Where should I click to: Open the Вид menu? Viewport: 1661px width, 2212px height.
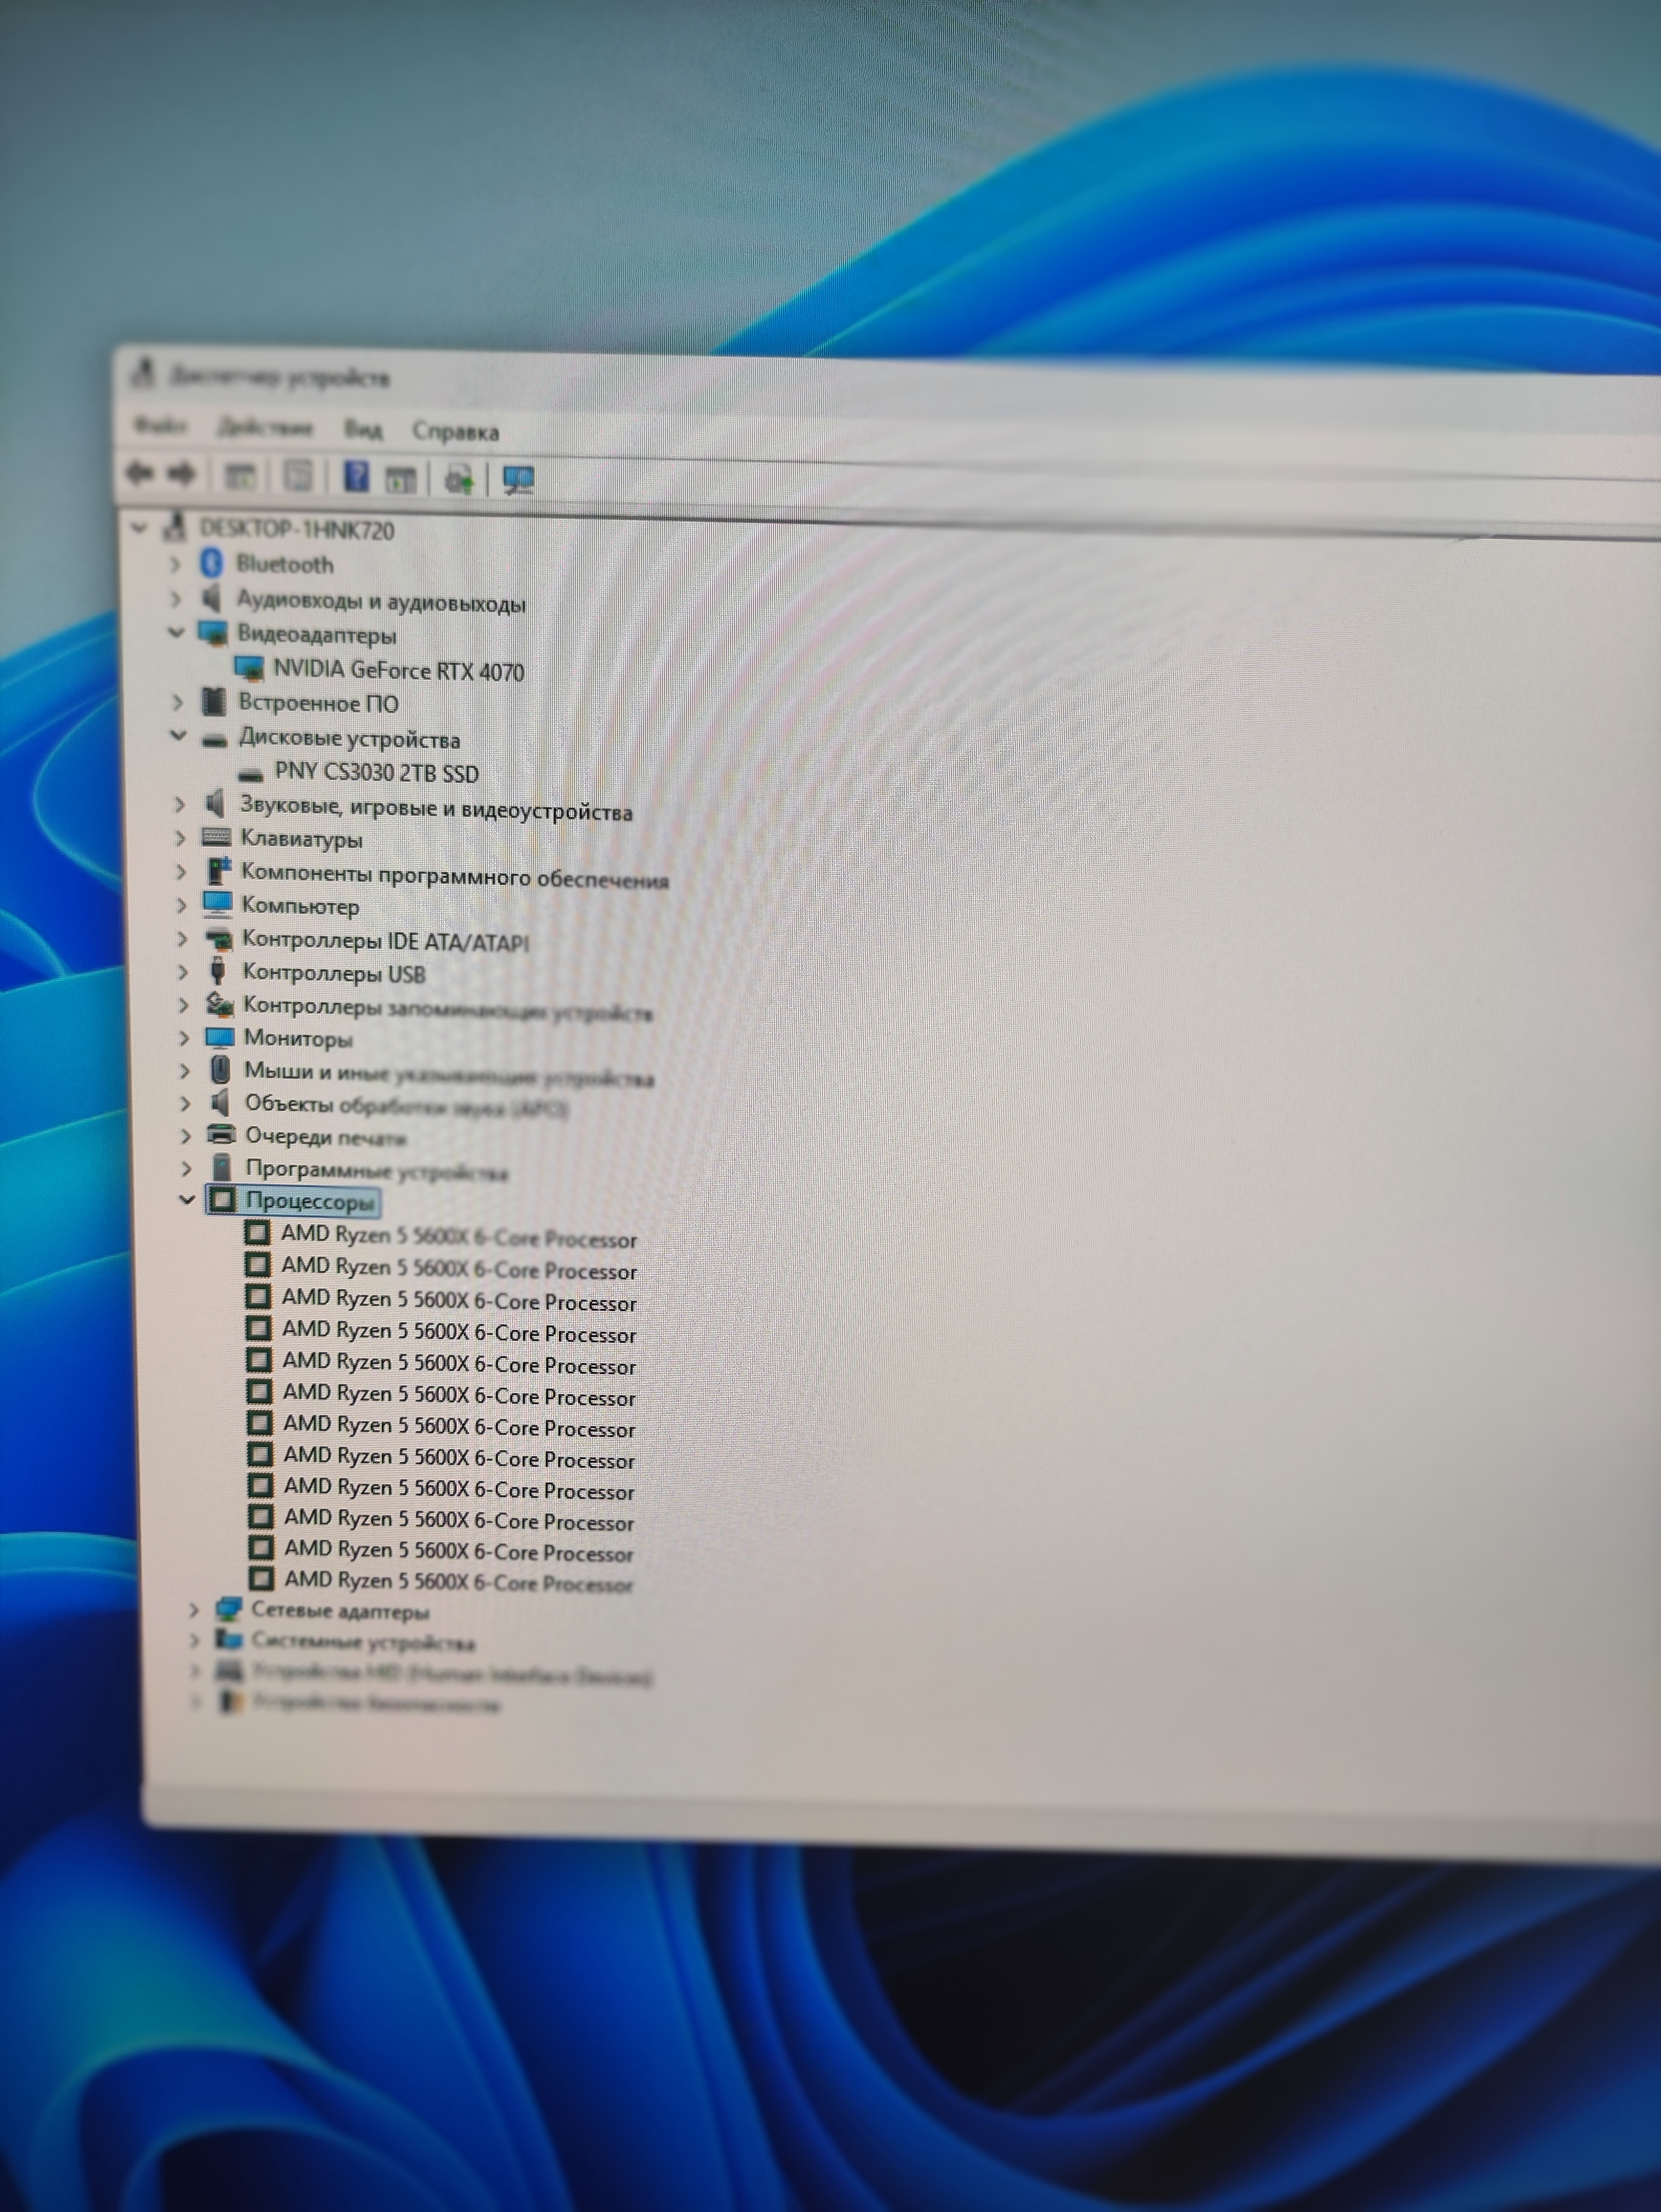[x=362, y=430]
